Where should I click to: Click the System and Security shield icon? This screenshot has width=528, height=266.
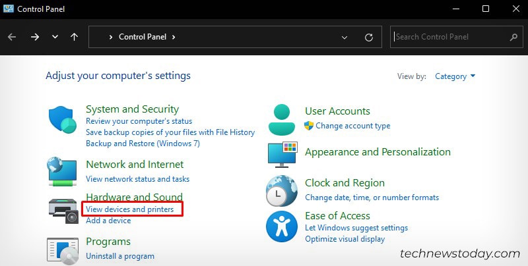63,120
